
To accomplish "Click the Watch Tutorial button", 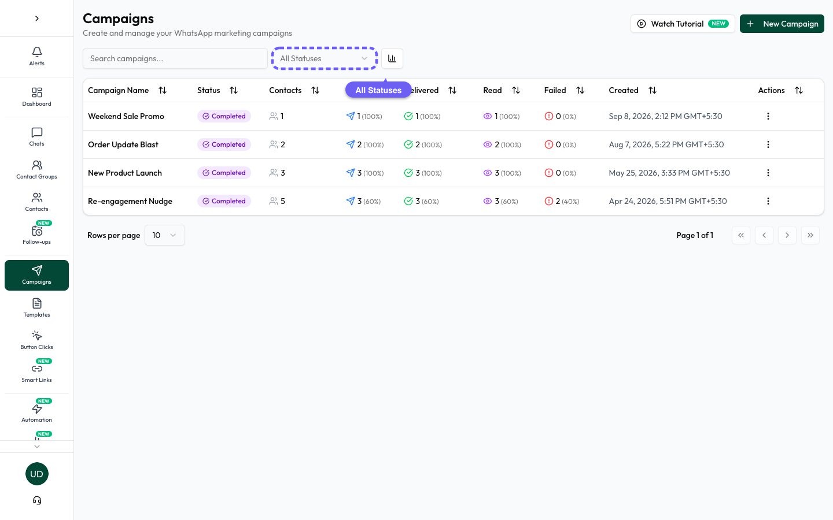I will click(x=683, y=24).
